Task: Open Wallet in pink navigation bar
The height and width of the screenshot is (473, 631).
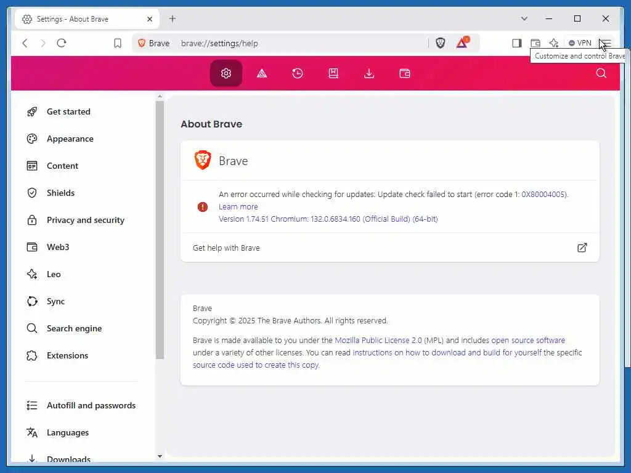Action: [404, 73]
